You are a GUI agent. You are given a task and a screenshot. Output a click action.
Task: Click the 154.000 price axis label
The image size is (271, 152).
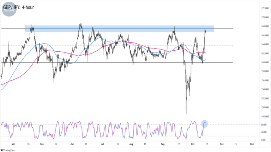(265, 89)
